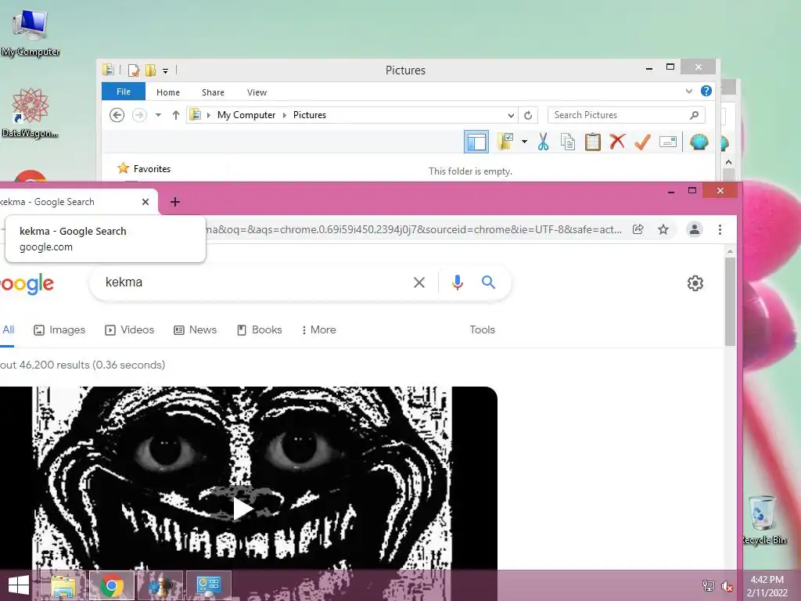Click the Chrome vertical scrollbar thumb
The image size is (801, 601).
pyautogui.click(x=730, y=301)
